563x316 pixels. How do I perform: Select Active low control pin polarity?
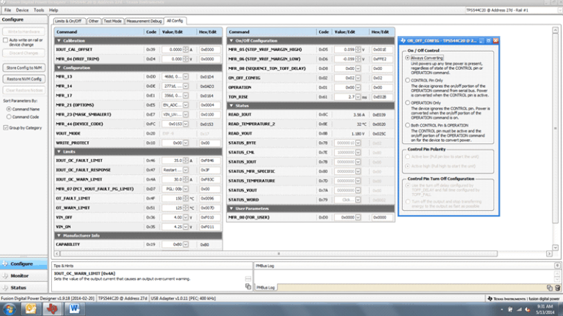(408, 156)
